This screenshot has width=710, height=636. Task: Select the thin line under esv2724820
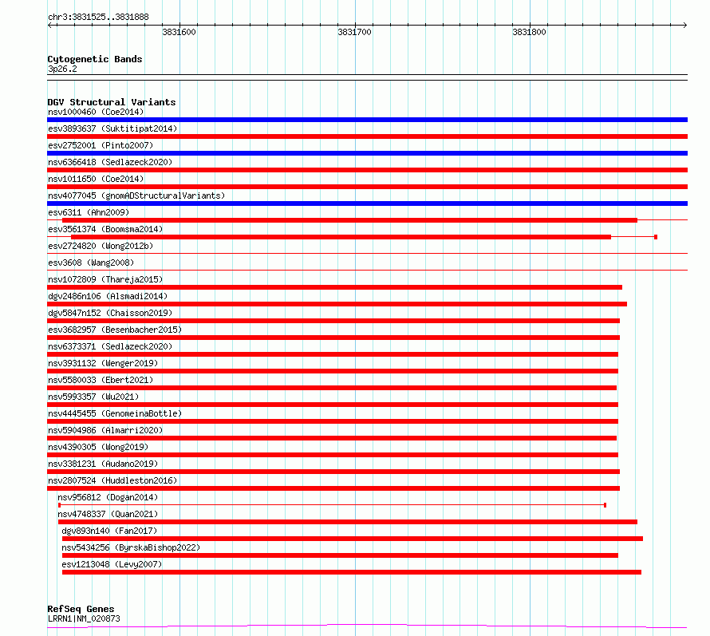pyautogui.click(x=367, y=254)
